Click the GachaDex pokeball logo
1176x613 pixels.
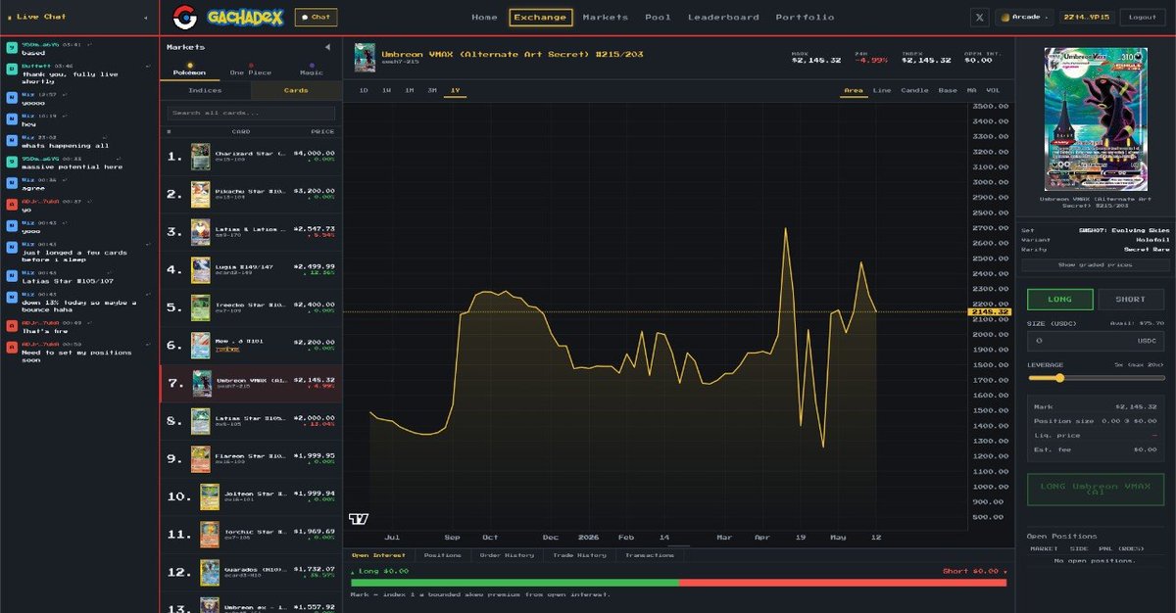183,17
